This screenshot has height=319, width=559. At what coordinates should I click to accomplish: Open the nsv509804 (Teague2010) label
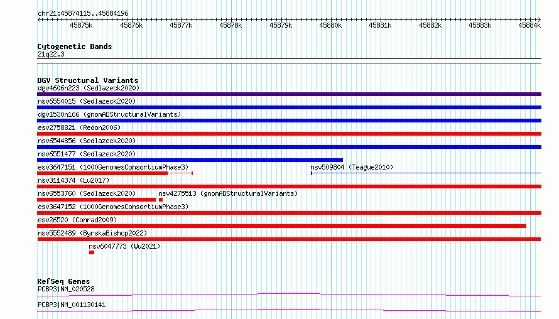point(352,167)
